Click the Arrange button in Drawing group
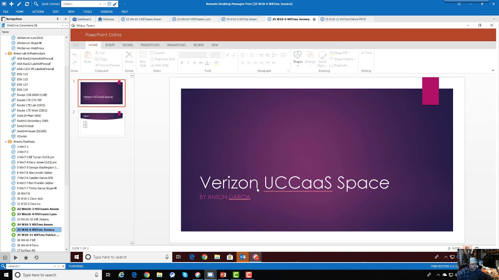This screenshot has width=499, height=280. pos(310,58)
